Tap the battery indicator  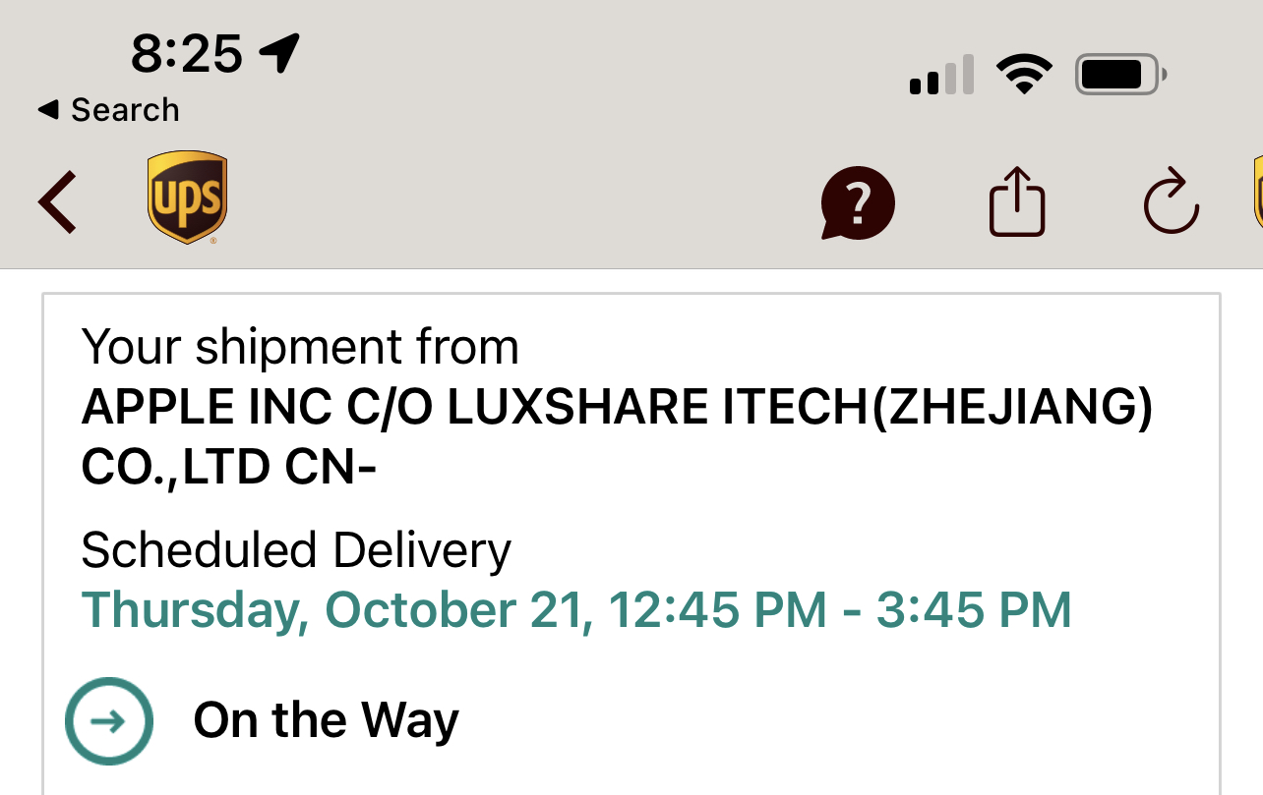tap(1121, 75)
